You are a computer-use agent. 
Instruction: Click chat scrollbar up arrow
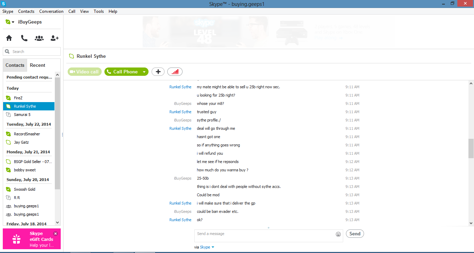click(471, 83)
